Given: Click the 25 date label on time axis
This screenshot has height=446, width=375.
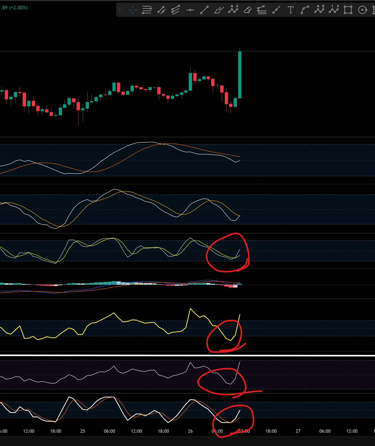Looking at the screenshot, I should pos(82,431).
